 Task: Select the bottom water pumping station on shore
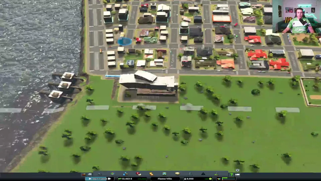pyautogui.click(x=56, y=96)
